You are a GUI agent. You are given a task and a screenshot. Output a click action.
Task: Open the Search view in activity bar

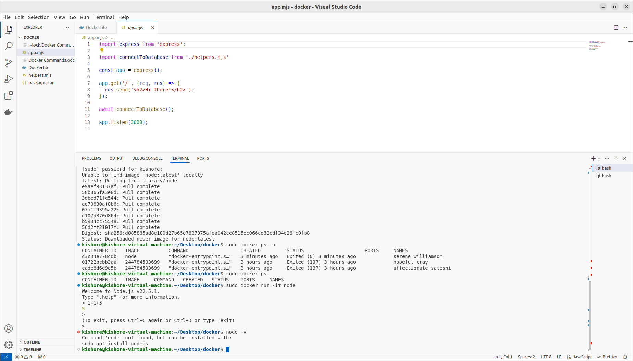[9, 46]
